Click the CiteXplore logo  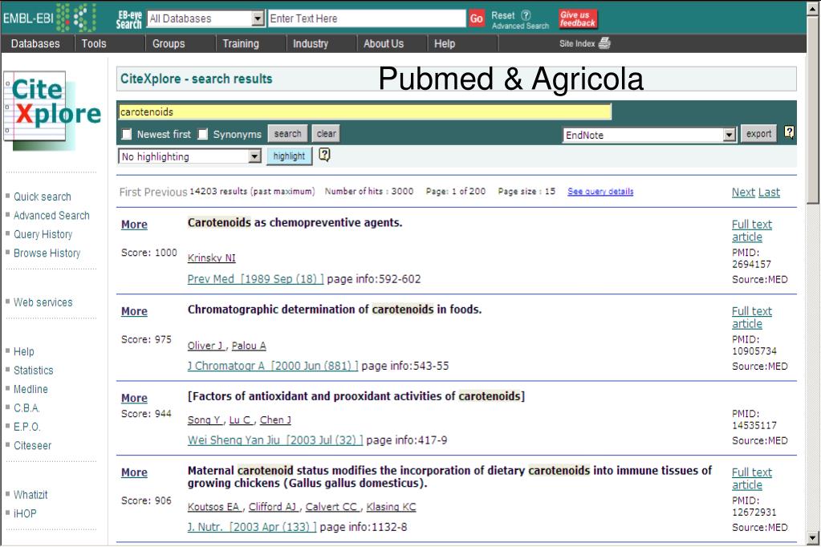[x=51, y=109]
